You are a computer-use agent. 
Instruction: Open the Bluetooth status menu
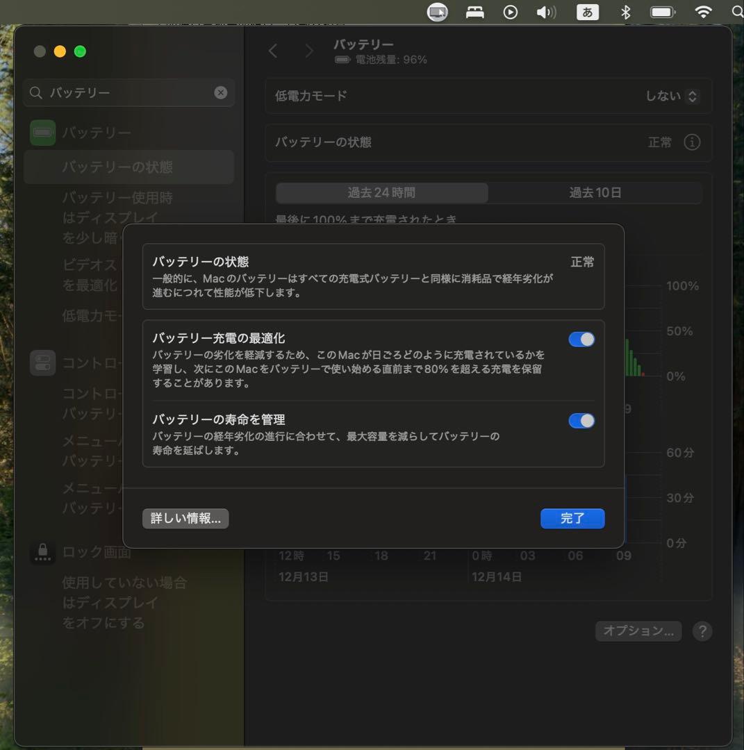pos(627,12)
